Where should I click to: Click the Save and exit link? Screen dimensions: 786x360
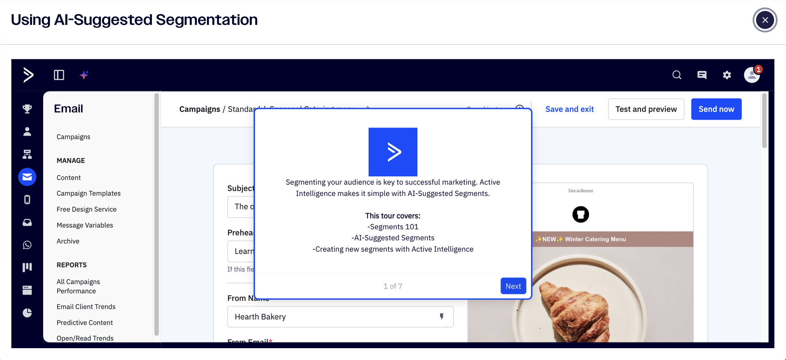tap(569, 109)
